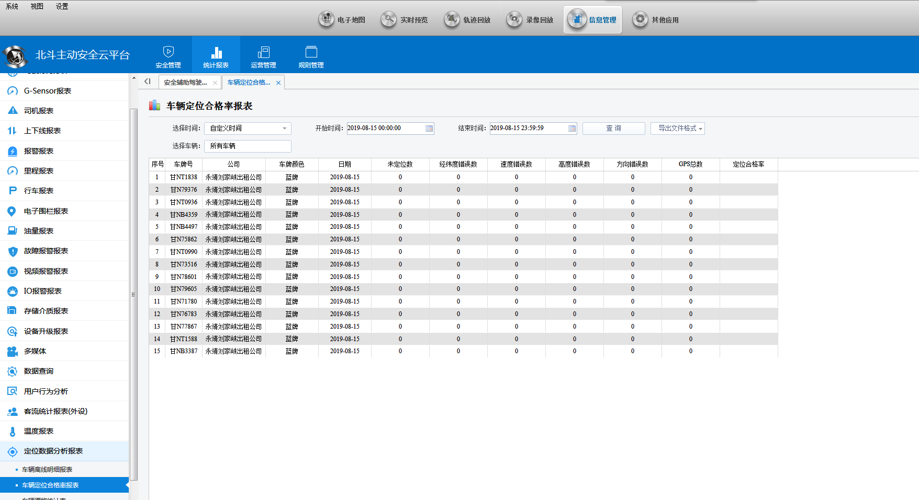The height and width of the screenshot is (500, 919).
Task: Open 车辆离线明细报表 in sidebar
Action: pos(47,470)
